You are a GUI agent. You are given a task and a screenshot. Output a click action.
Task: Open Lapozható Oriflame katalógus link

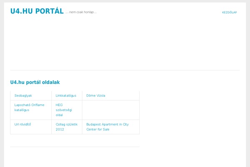29,107
